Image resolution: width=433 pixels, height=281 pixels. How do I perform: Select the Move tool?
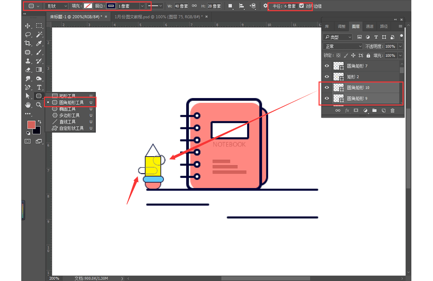[x=27, y=26]
